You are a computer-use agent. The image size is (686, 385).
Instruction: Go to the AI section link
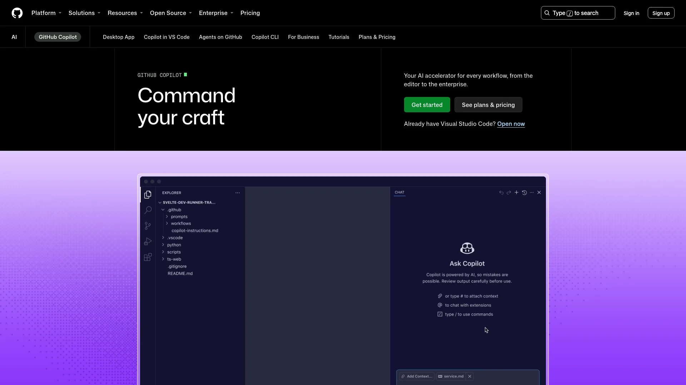point(14,37)
